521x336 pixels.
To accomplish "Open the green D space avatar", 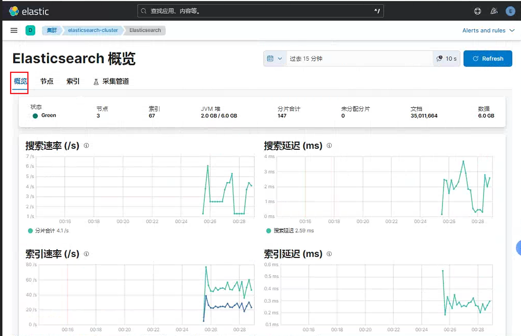I will click(31, 30).
